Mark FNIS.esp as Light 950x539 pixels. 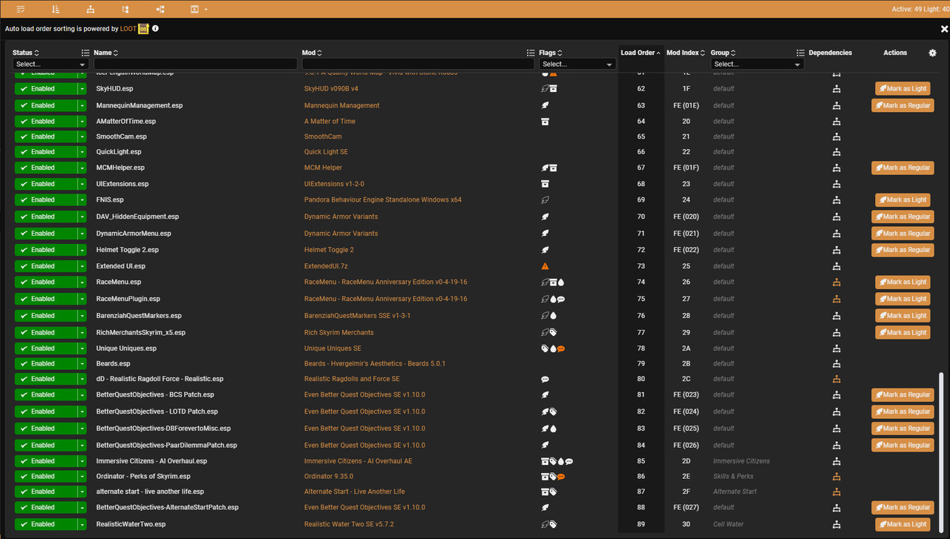[x=902, y=199]
